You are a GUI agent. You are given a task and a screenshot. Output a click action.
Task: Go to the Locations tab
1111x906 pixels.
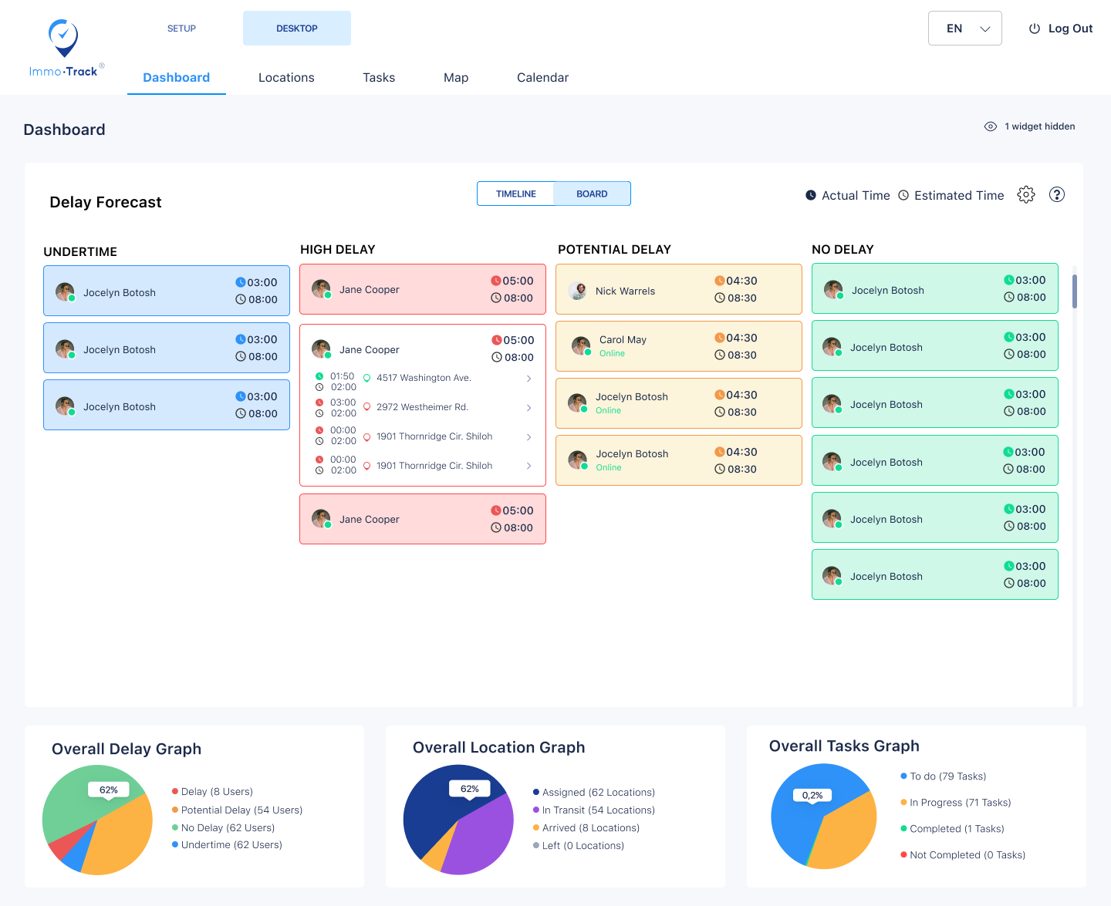pos(286,77)
